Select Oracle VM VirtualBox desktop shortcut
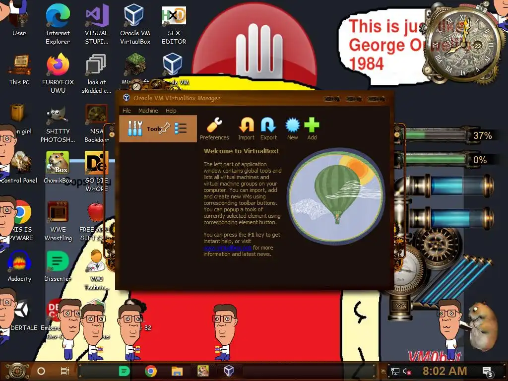Viewport: 508px width, 381px height. (135, 24)
